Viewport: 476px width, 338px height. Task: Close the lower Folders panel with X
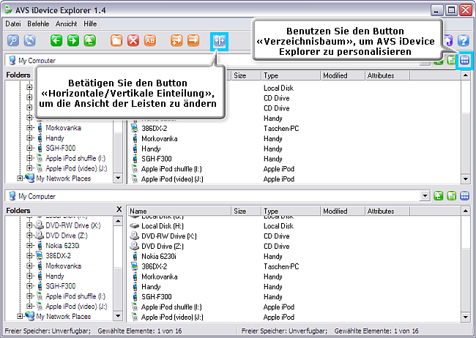(119, 209)
